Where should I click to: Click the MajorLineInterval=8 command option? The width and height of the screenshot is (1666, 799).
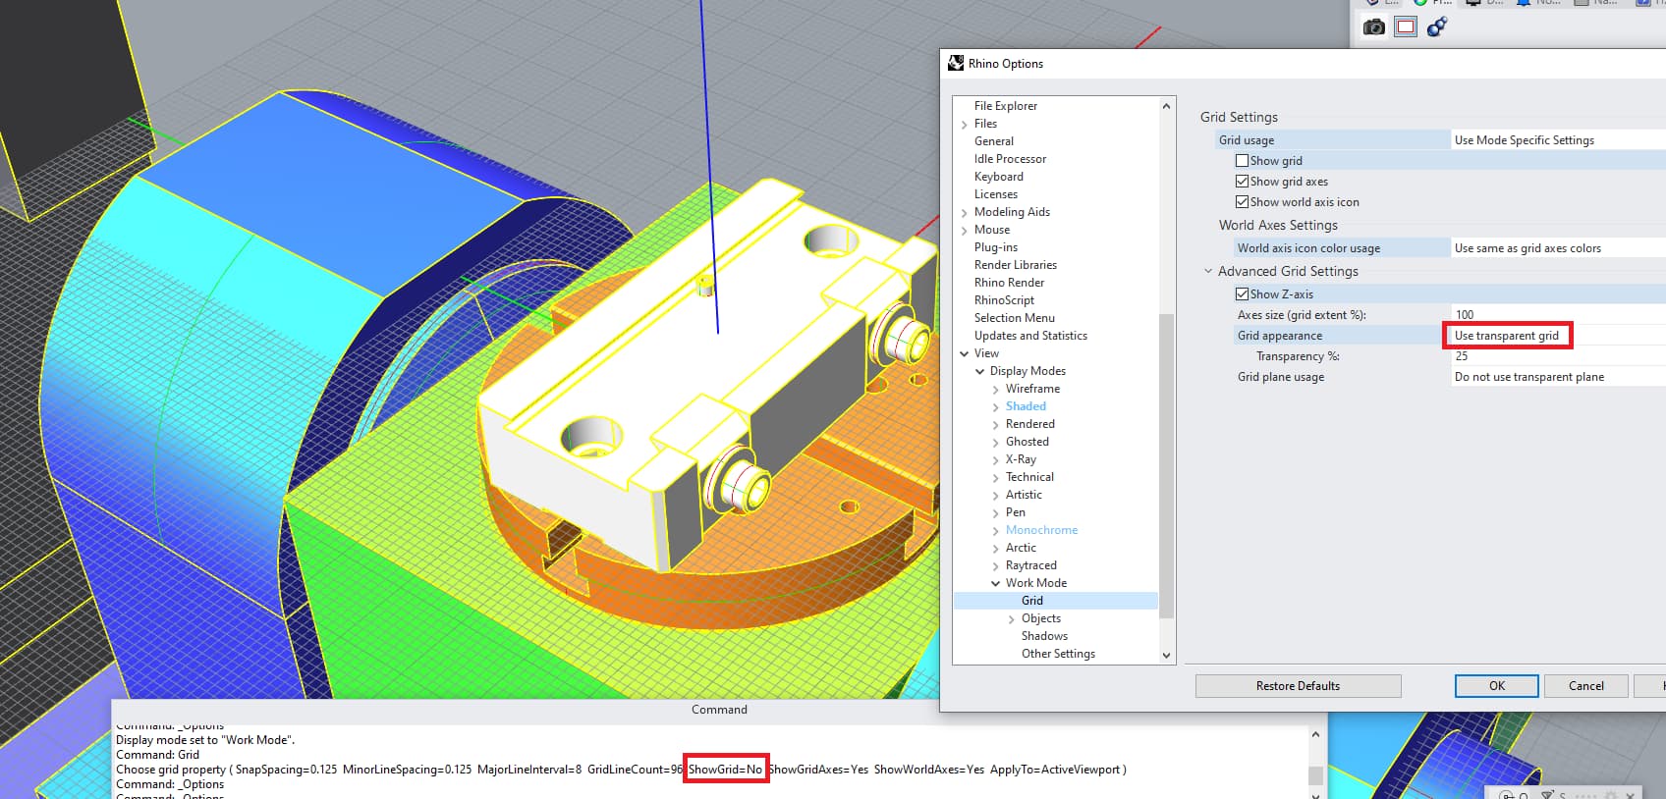pyautogui.click(x=529, y=770)
